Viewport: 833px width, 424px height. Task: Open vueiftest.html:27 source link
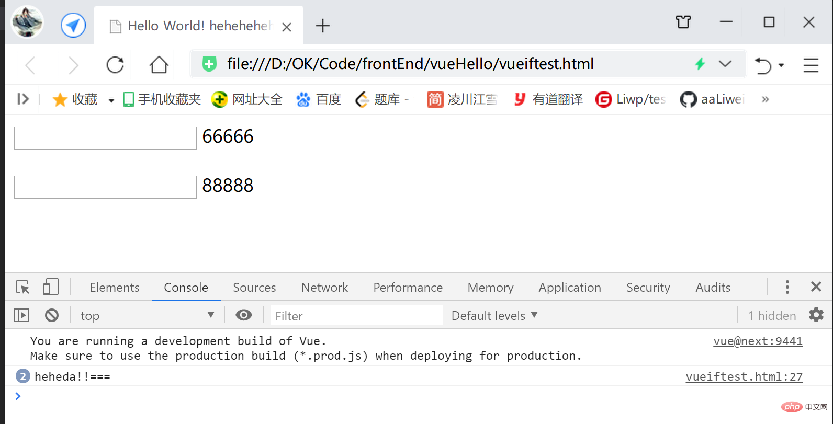tap(744, 377)
